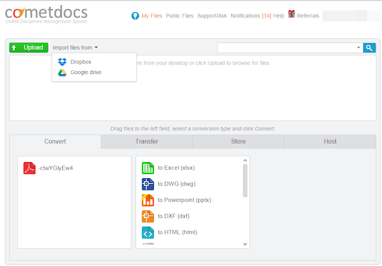Select the -ctwYGlyEw4 file name
Viewport: 382px width, 266px height.
(56, 168)
